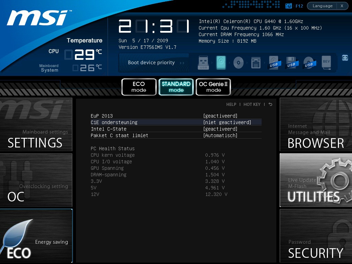Click the 5V reading 4.961 V
This screenshot has height=264, width=352.
point(215,188)
